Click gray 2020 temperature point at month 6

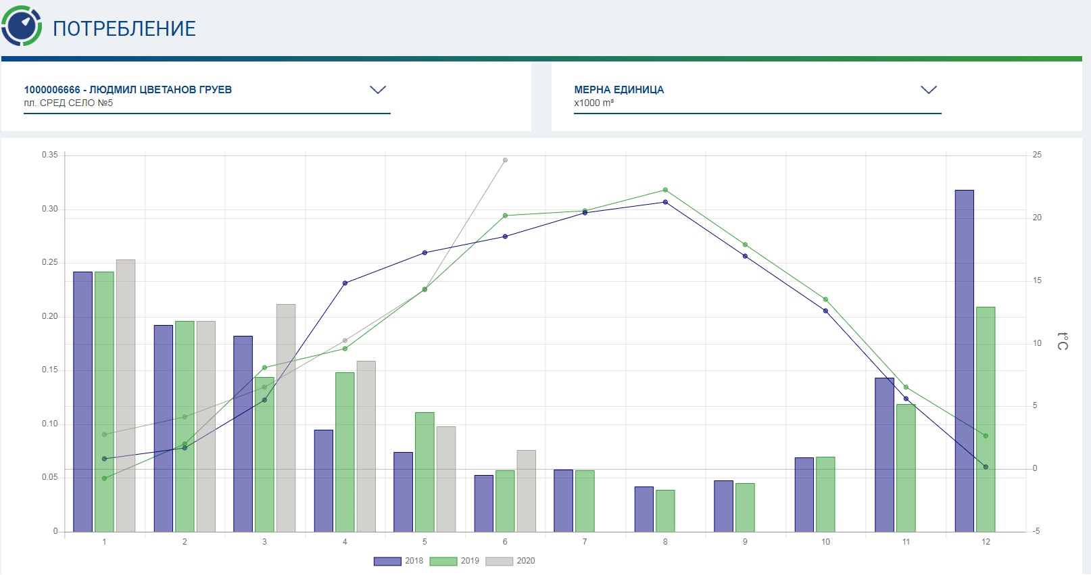tap(505, 160)
